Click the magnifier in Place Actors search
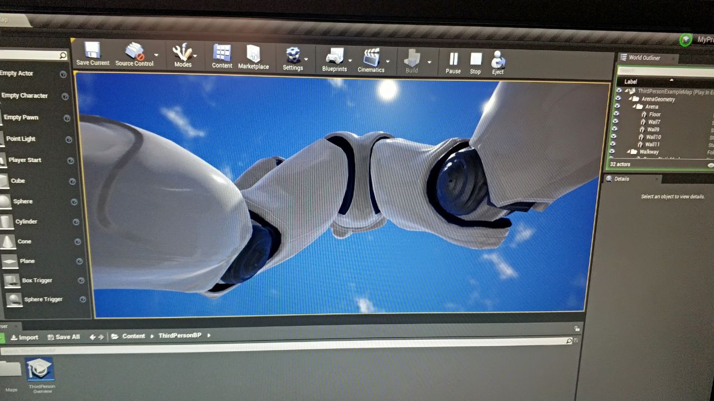Screen dimensions: 714x401 (62, 55)
